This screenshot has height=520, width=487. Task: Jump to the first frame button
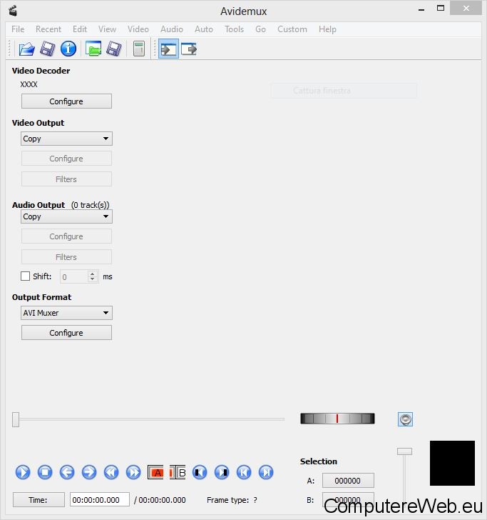click(244, 472)
